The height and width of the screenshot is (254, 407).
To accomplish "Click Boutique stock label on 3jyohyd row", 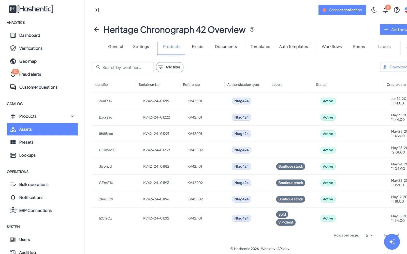I will 290,166.
